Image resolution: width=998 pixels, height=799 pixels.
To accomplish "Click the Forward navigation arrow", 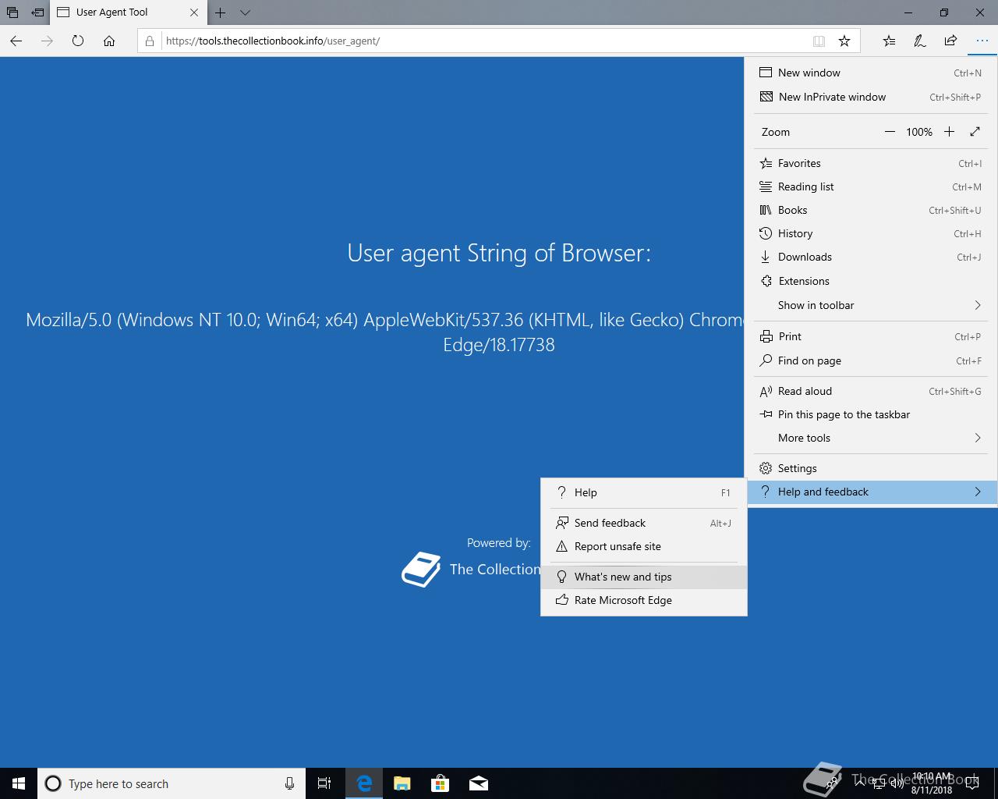I will (47, 41).
